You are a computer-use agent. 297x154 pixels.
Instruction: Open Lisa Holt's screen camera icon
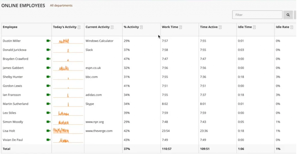click(x=48, y=131)
